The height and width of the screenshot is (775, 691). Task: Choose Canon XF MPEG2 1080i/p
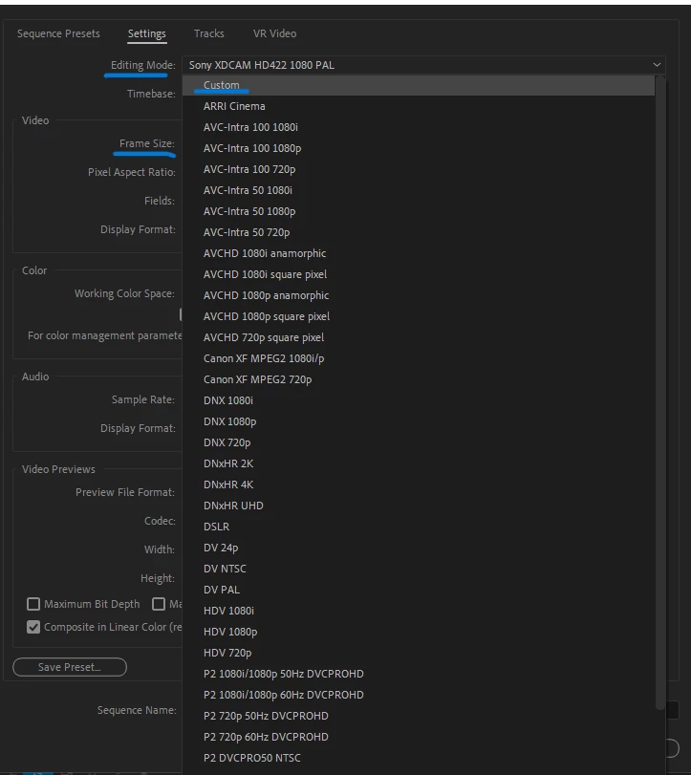click(419, 358)
